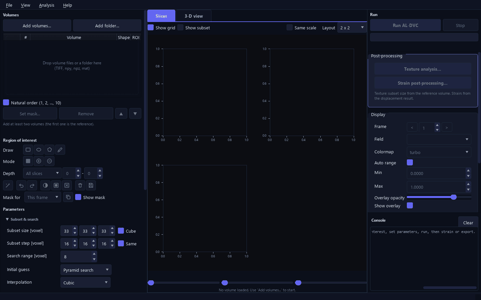Click the middle slice slider handle

(224, 282)
